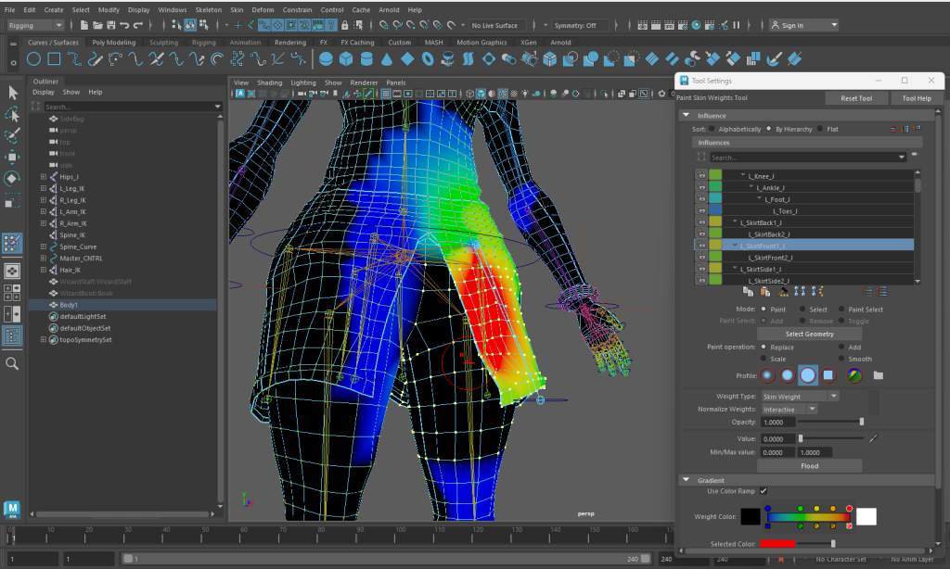Screen dimensions: 950x569
Task: Select the Lasso tool in the toolbox
Action: (x=12, y=113)
